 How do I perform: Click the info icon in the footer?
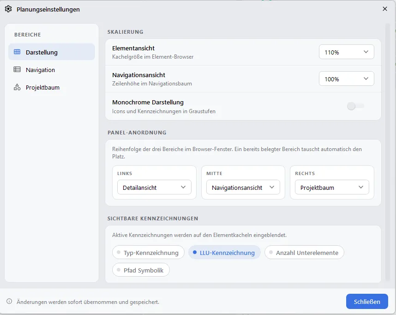tap(9, 301)
